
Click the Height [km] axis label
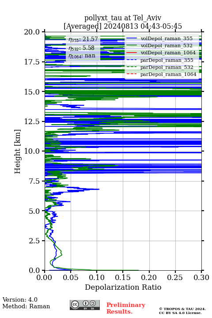click(18, 151)
